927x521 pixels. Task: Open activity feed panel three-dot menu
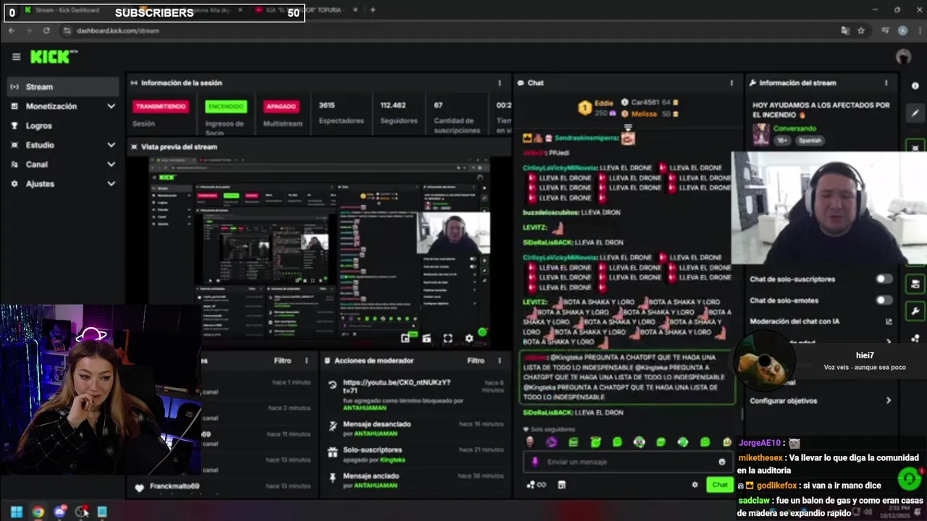tap(306, 360)
